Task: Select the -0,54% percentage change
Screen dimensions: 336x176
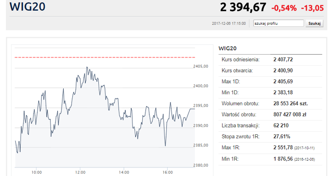Action: coord(283,8)
